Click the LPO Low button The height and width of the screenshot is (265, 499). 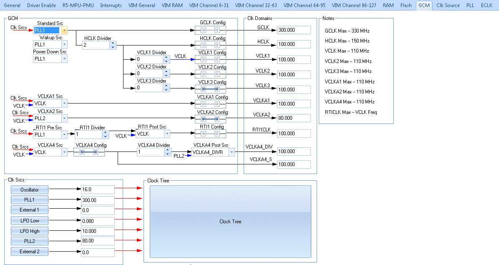(x=30, y=221)
